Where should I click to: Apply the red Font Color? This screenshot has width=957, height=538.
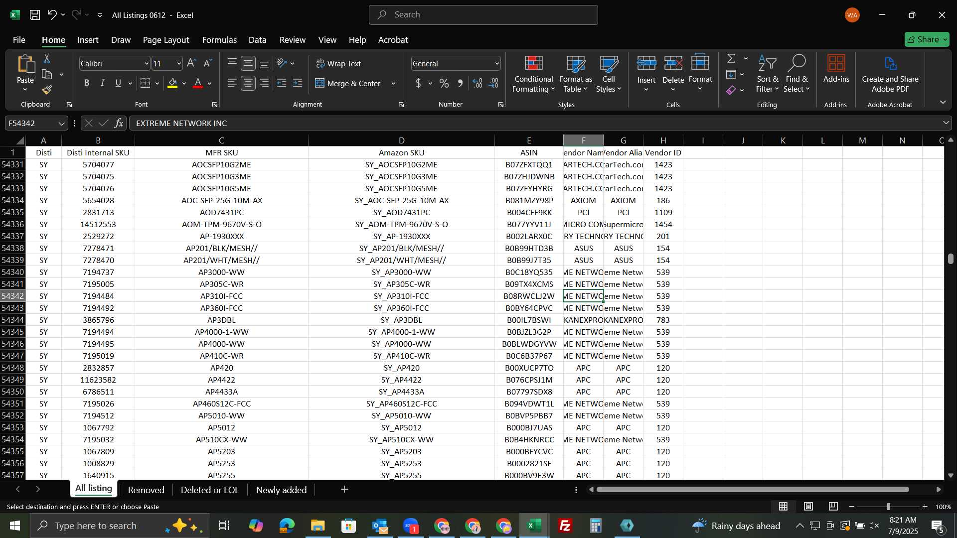(198, 83)
